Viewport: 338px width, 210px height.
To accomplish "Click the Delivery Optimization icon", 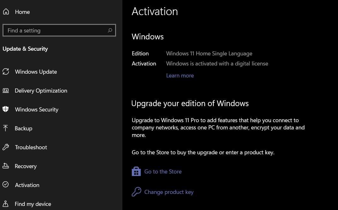I will [6, 91].
